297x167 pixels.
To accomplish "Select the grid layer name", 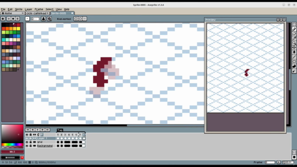I will 40,142.
